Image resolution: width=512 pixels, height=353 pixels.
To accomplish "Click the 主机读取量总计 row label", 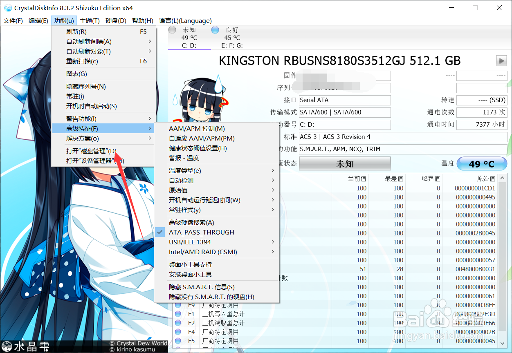I will point(223,323).
